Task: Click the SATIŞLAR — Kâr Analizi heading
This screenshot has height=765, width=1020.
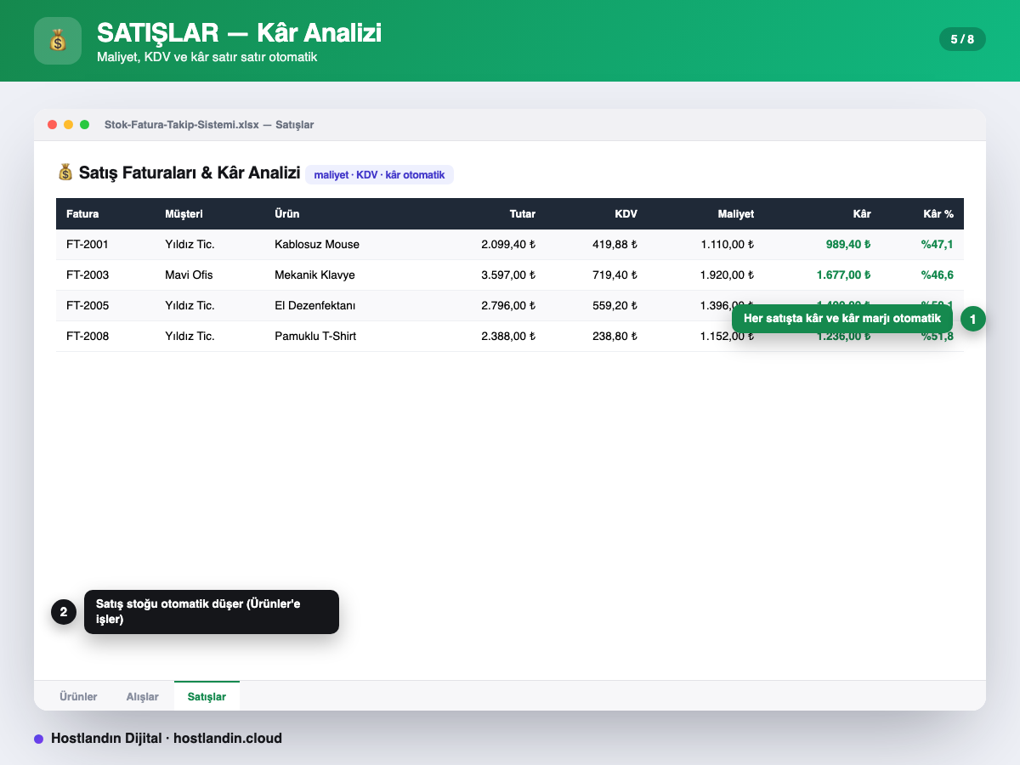Action: [239, 33]
